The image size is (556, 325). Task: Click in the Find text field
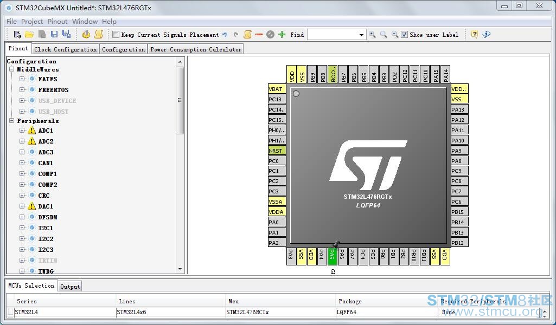point(333,35)
